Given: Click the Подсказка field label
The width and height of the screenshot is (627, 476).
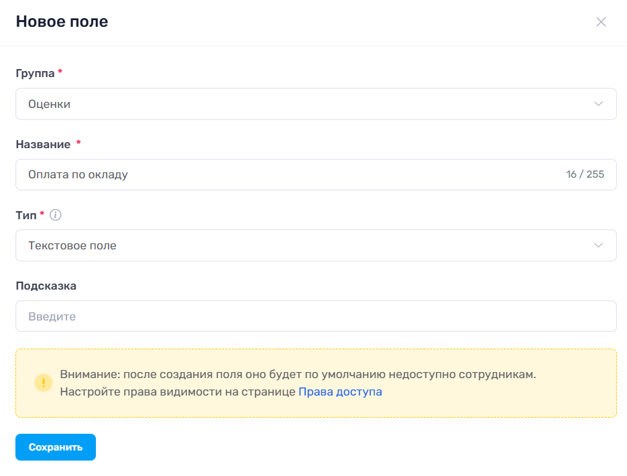Looking at the screenshot, I should (x=46, y=286).
